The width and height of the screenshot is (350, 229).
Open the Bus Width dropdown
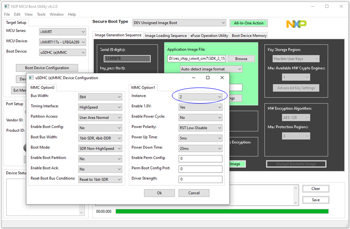click(100, 97)
